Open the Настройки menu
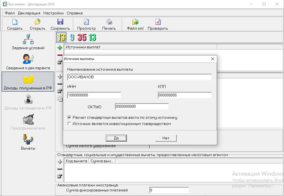 (x=53, y=13)
